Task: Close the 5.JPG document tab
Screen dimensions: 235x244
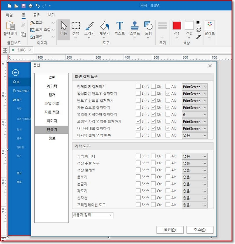Action: [30, 50]
